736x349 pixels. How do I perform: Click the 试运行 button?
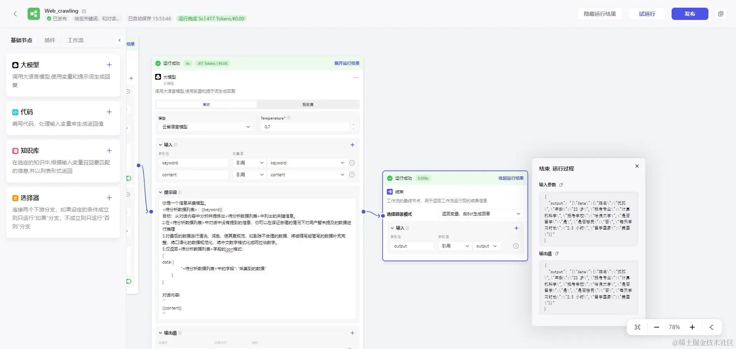[x=647, y=14]
